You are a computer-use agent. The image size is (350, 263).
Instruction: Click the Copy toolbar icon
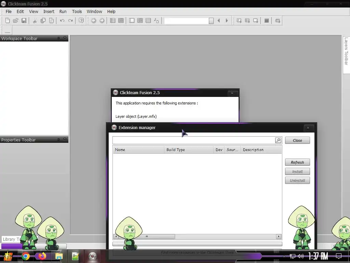tap(43, 21)
